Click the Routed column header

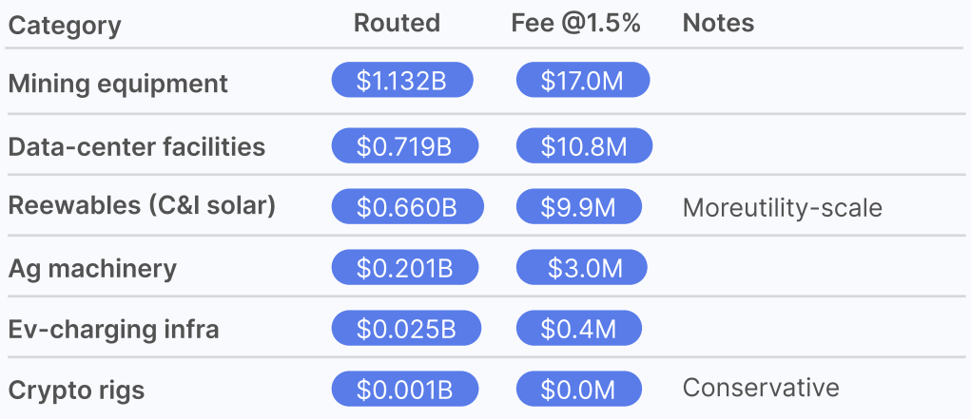point(397,24)
